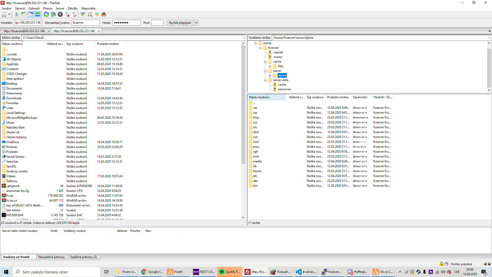Open the Site Manager
This screenshot has height=277, width=492.
coord(4,14)
